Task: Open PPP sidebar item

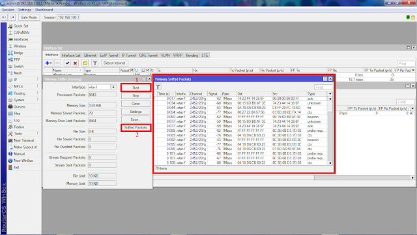Action: click(17, 59)
